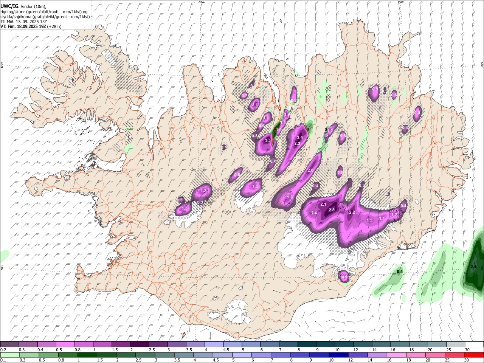Choose the 3 gray-green swatch, lower scale
Viewport: 484px width, 363px height.
[164, 355]
